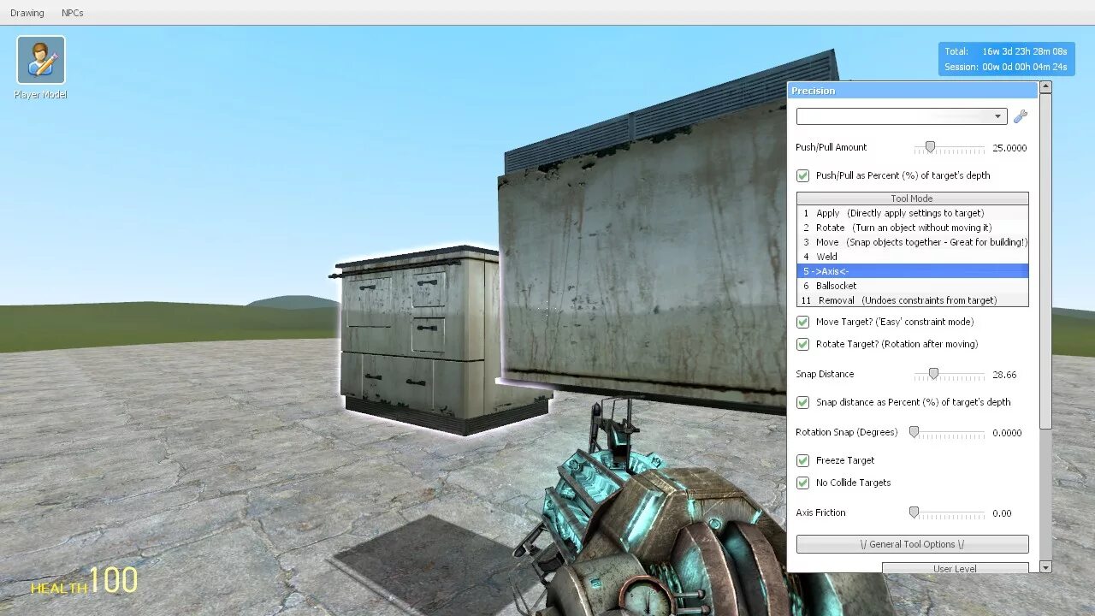1095x616 pixels.
Task: Open the Drawing menu
Action: pos(27,12)
